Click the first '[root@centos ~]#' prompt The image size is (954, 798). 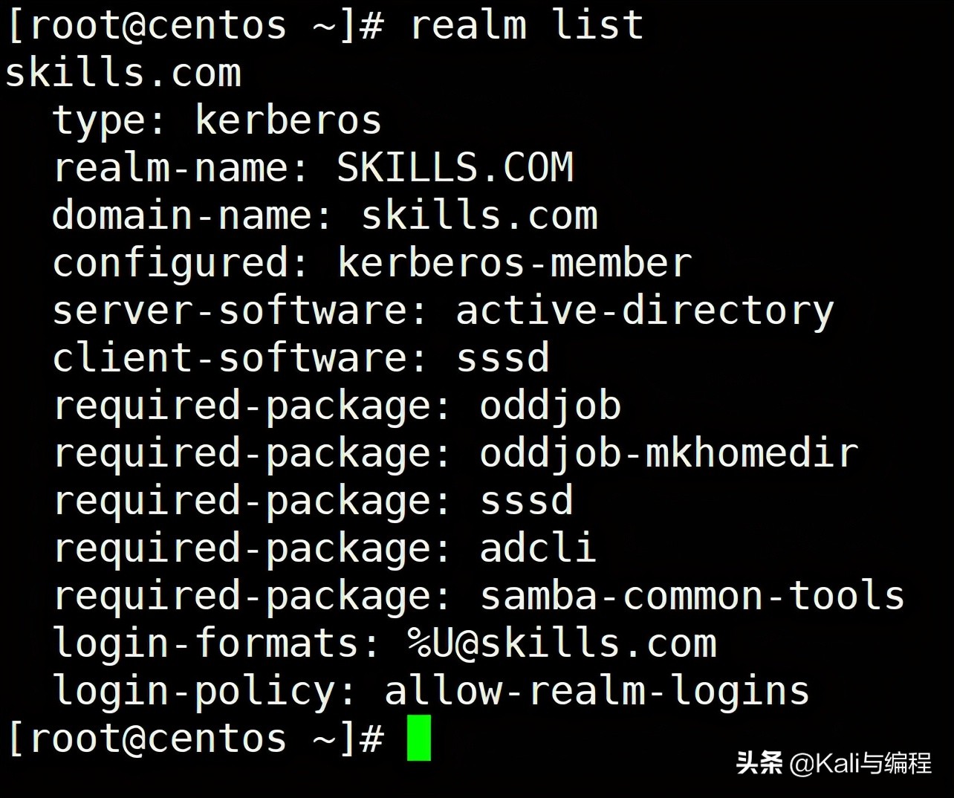(x=195, y=25)
